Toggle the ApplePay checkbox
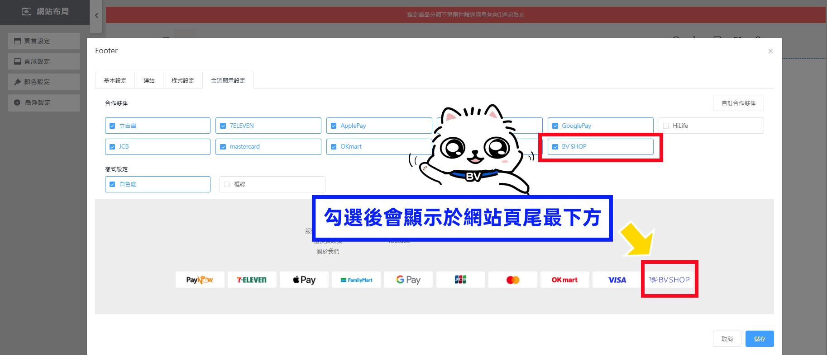Image resolution: width=827 pixels, height=355 pixels. click(x=334, y=126)
